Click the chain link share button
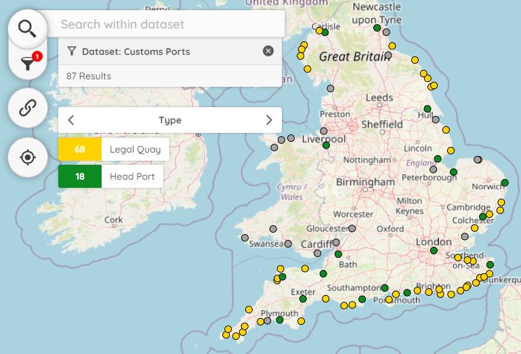This screenshot has height=354, width=521. point(28,108)
